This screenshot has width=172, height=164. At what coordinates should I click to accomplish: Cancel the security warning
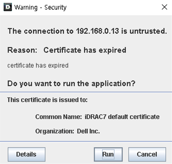pyautogui.click(x=147, y=154)
